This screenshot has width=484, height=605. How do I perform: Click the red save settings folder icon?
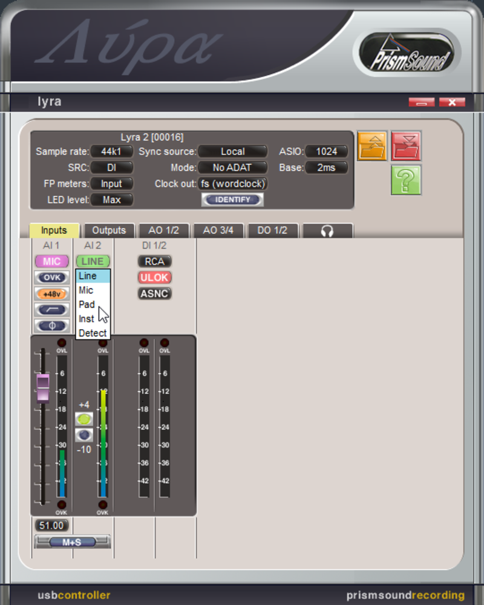[406, 146]
